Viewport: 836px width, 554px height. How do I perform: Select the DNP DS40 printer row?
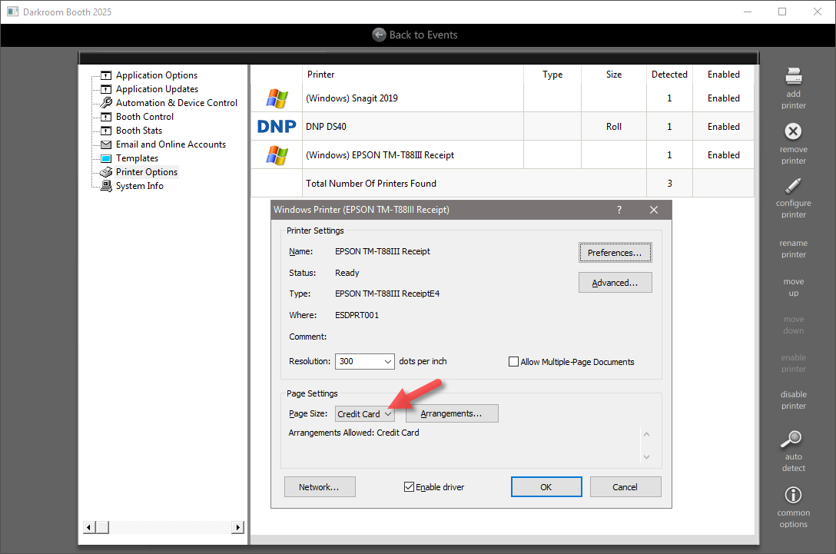[x=503, y=126]
